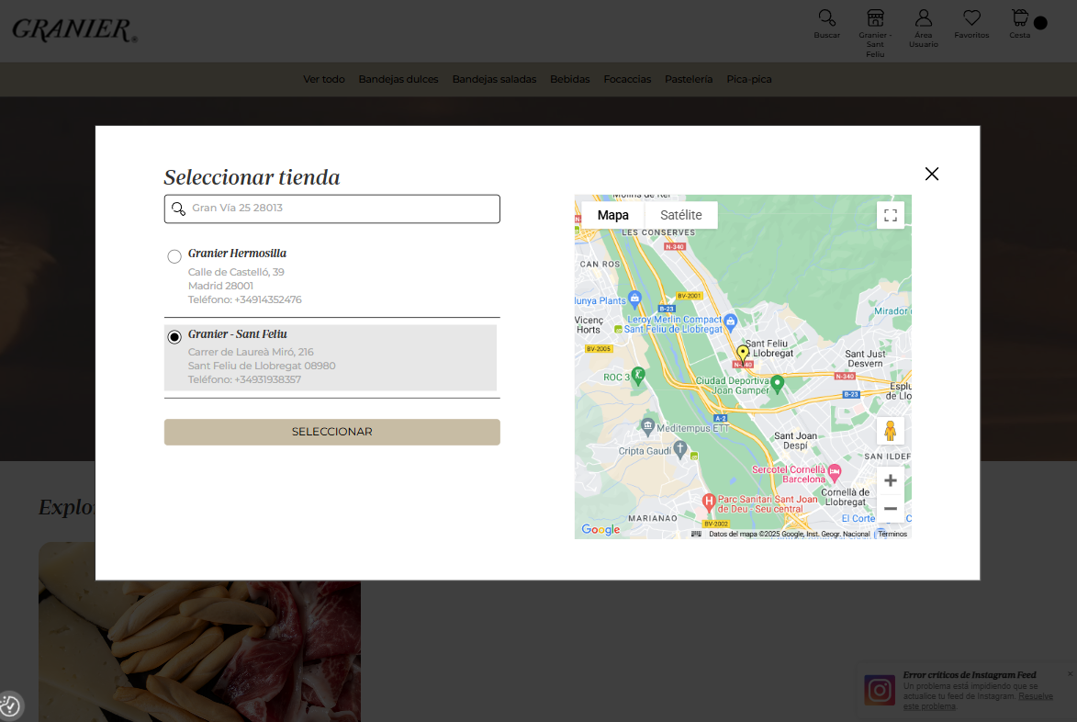Zoom out on the map
This screenshot has height=722, width=1077.
pos(891,508)
